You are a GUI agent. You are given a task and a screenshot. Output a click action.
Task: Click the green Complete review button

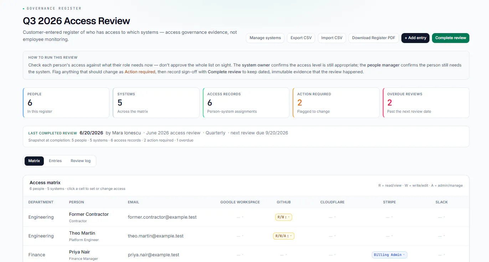[451, 38]
